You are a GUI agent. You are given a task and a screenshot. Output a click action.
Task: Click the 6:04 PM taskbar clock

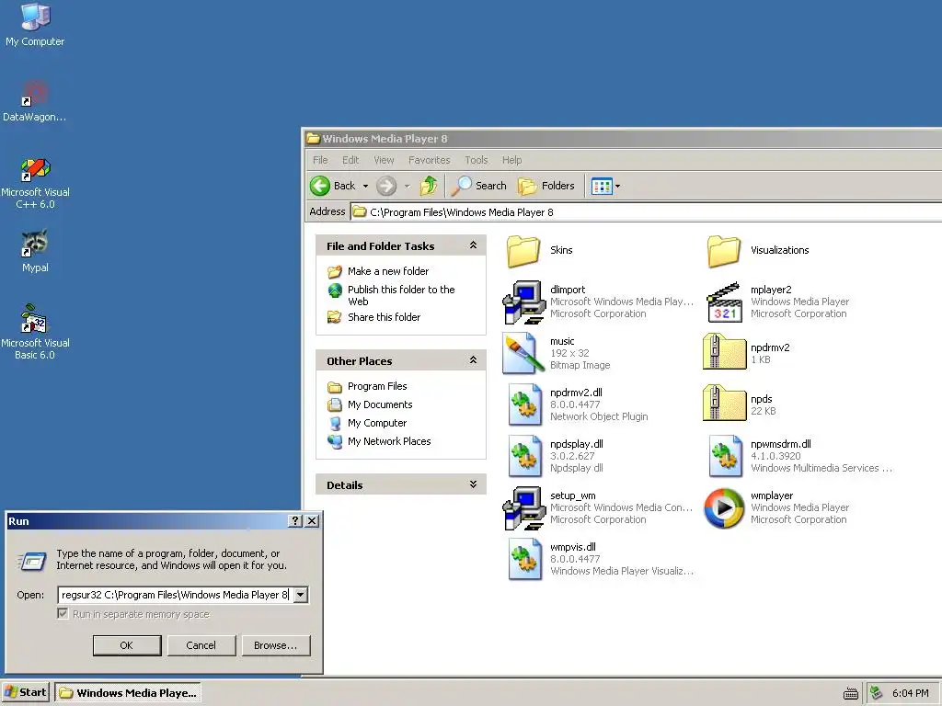point(910,693)
